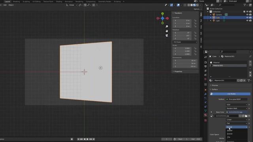Toggle X-ray view in viewport header
Image resolution: width=253 pixels, height=142 pixels.
(x=185, y=5)
